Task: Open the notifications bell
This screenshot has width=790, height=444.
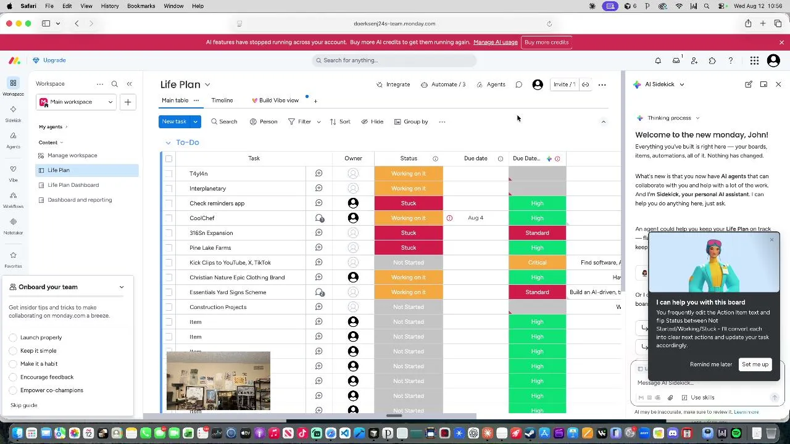Action: coord(658,60)
